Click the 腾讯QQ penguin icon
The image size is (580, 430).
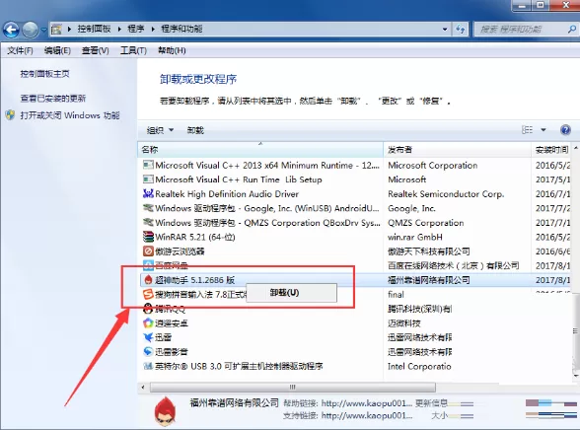coord(148,308)
